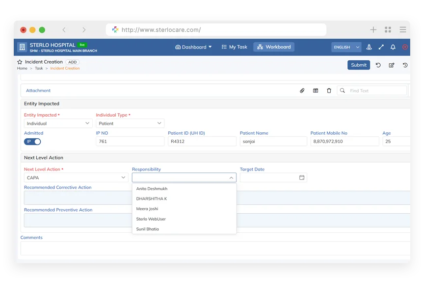Click the camera capture icon
This screenshot has width=421, height=297.
click(316, 91)
